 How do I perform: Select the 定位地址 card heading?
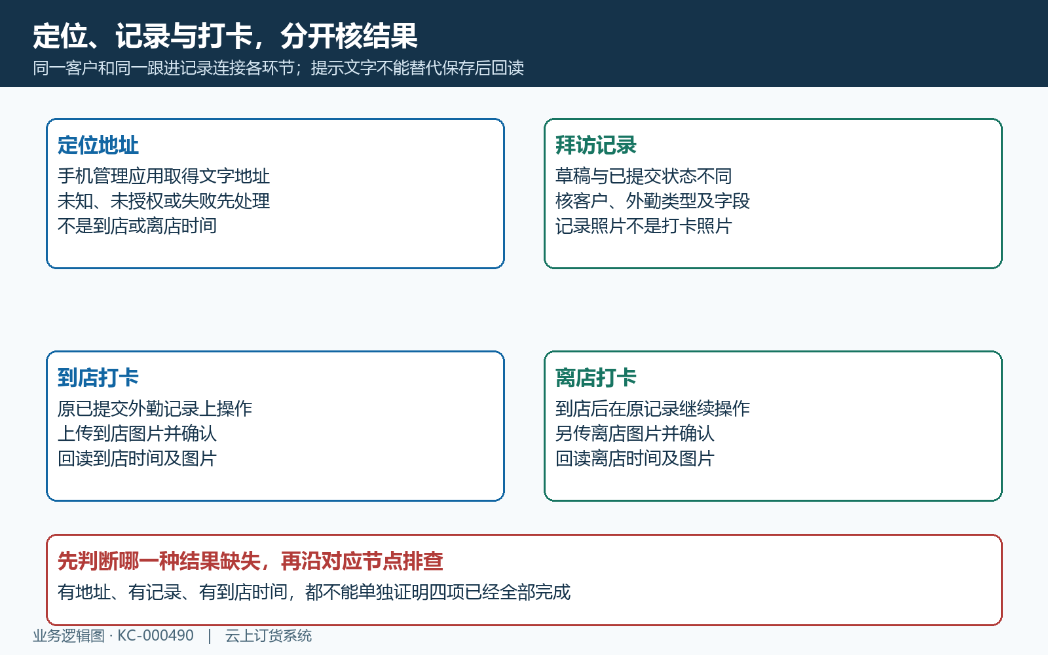pyautogui.click(x=98, y=145)
